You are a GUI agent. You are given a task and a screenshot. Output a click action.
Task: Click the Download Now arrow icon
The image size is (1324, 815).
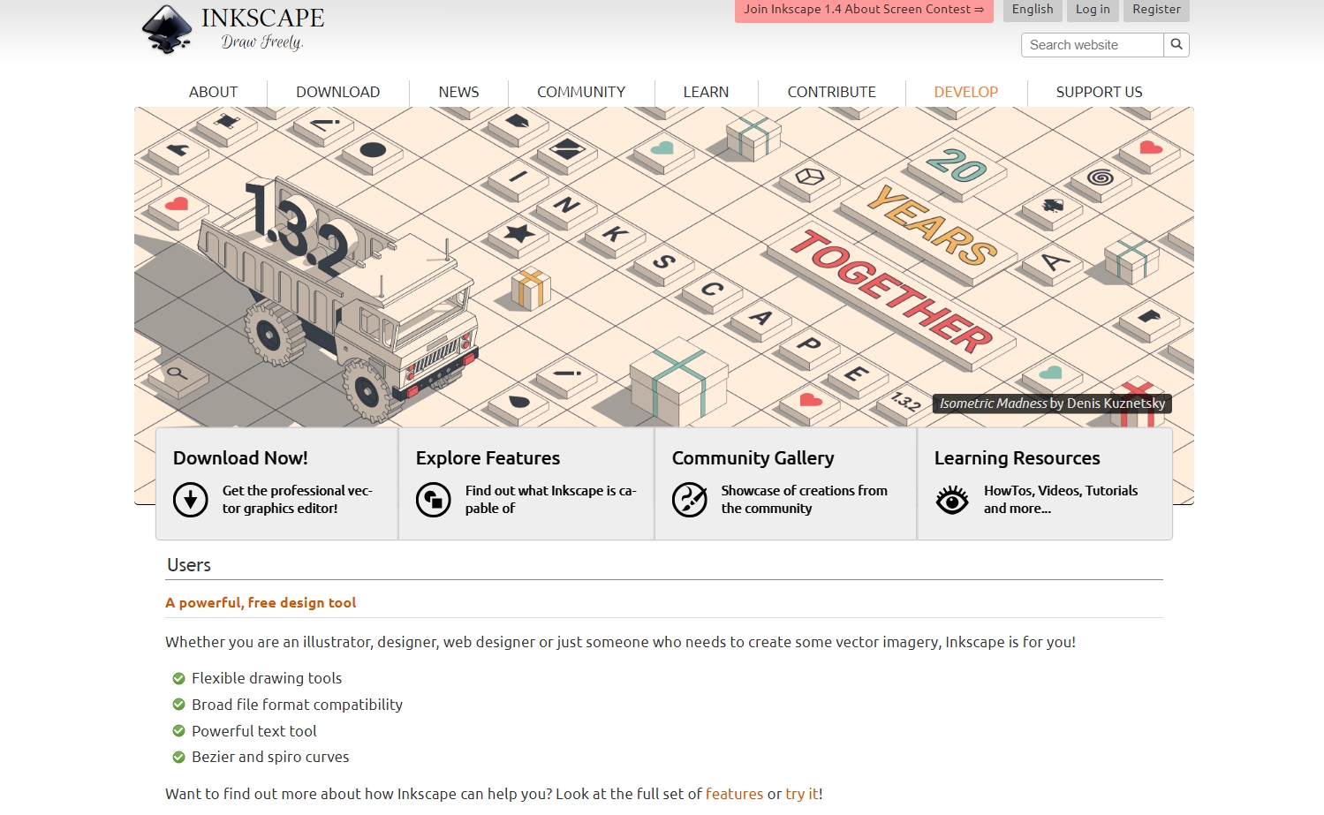click(190, 500)
